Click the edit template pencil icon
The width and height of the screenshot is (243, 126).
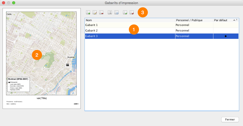tap(95, 12)
